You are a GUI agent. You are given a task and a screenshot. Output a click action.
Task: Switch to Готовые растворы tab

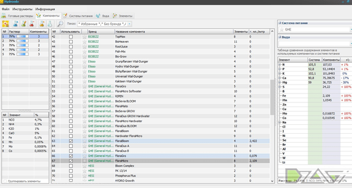(17, 16)
